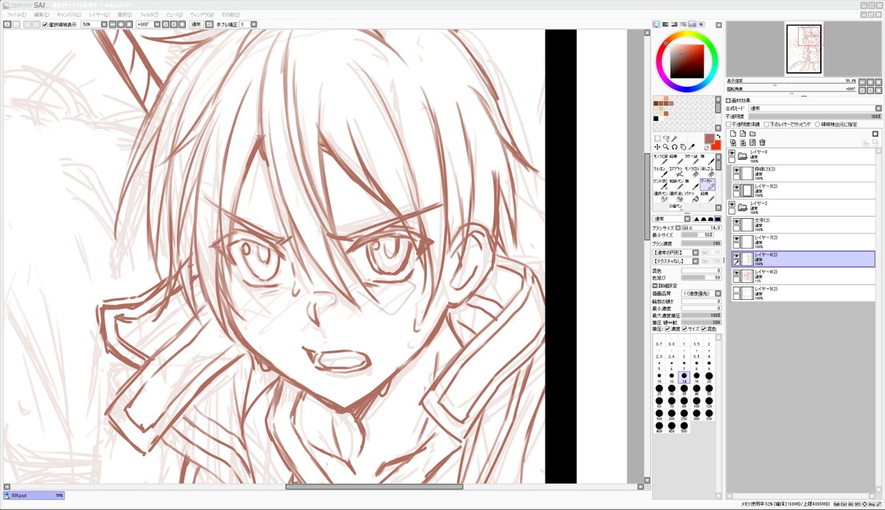Click the red background color swatch

715,145
